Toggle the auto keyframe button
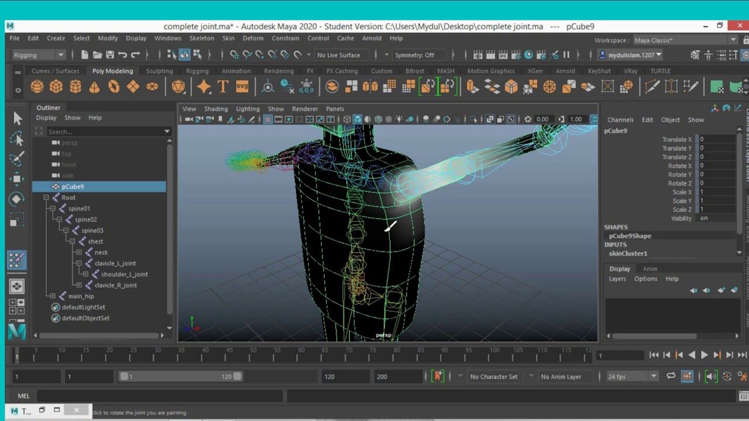The image size is (749, 421). pos(438,377)
